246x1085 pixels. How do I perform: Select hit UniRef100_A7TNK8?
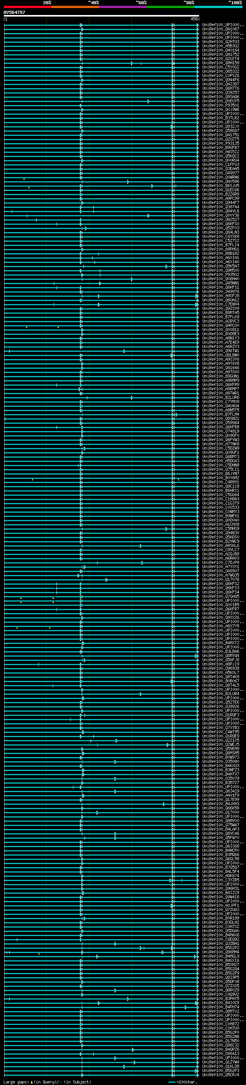click(x=221, y=444)
